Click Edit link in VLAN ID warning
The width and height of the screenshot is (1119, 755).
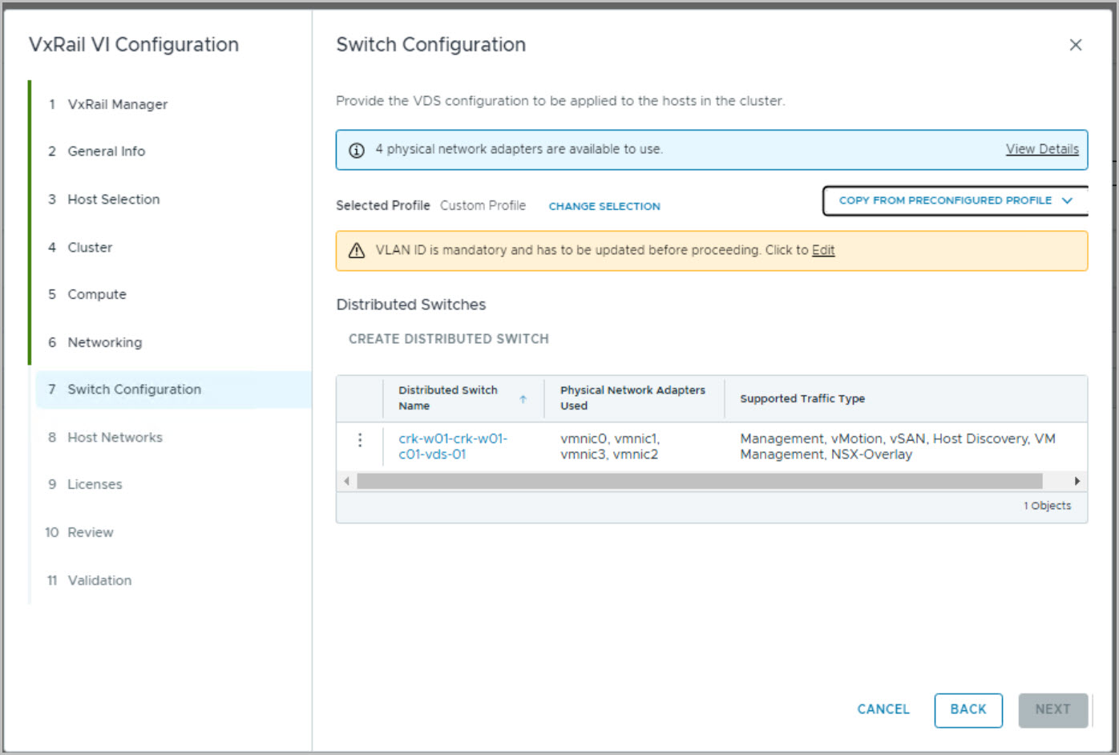tap(822, 250)
